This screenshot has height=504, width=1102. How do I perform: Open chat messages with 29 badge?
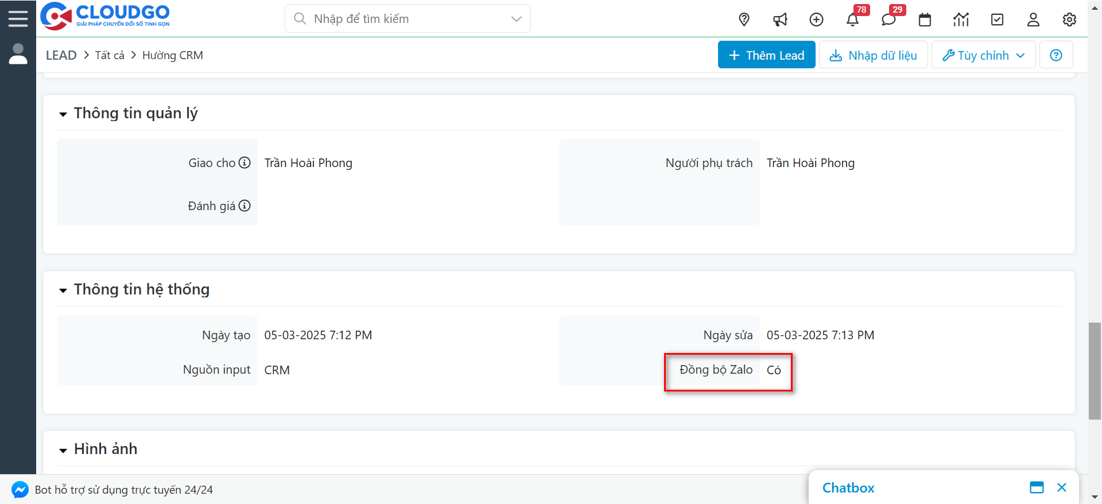(888, 20)
